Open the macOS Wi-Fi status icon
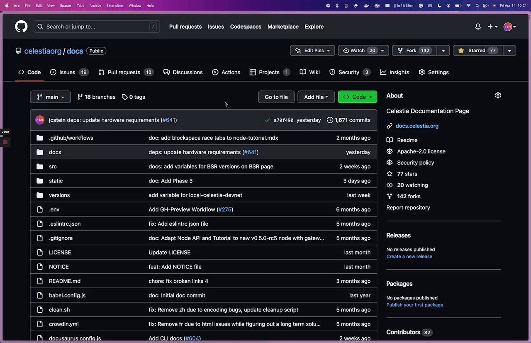This screenshot has height=343, width=531. (468, 5)
